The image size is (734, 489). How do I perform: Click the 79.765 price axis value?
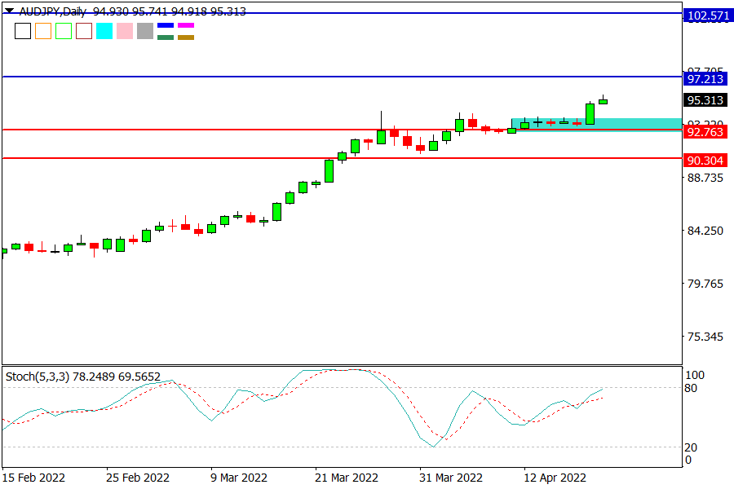[x=705, y=284]
